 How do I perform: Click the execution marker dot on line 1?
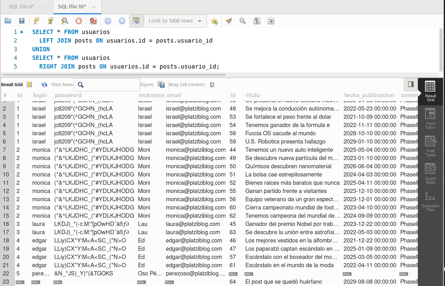[x=22, y=32]
